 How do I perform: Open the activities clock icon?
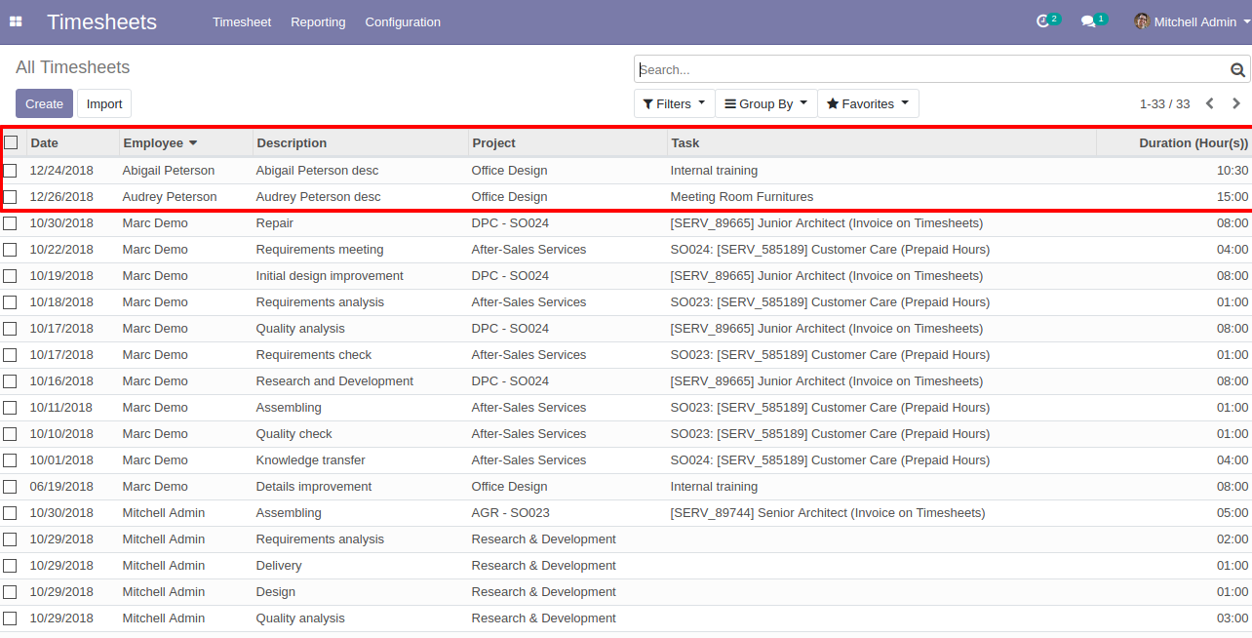pyautogui.click(x=1043, y=21)
